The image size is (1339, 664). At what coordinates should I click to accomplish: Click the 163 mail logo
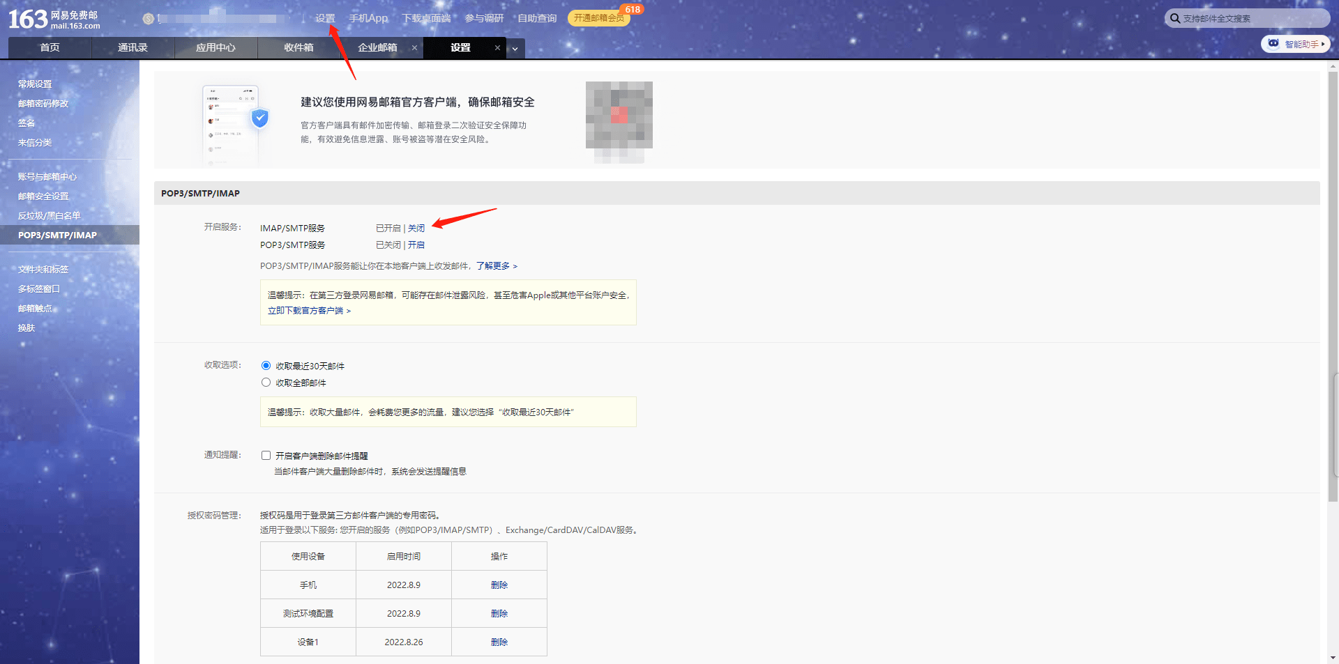54,19
